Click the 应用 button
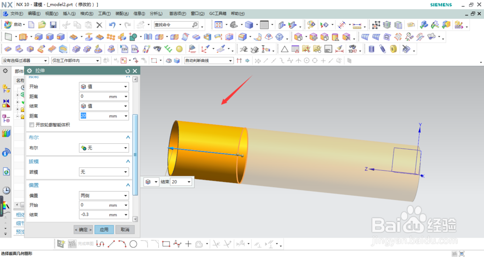The image size is (484, 257). [104, 229]
